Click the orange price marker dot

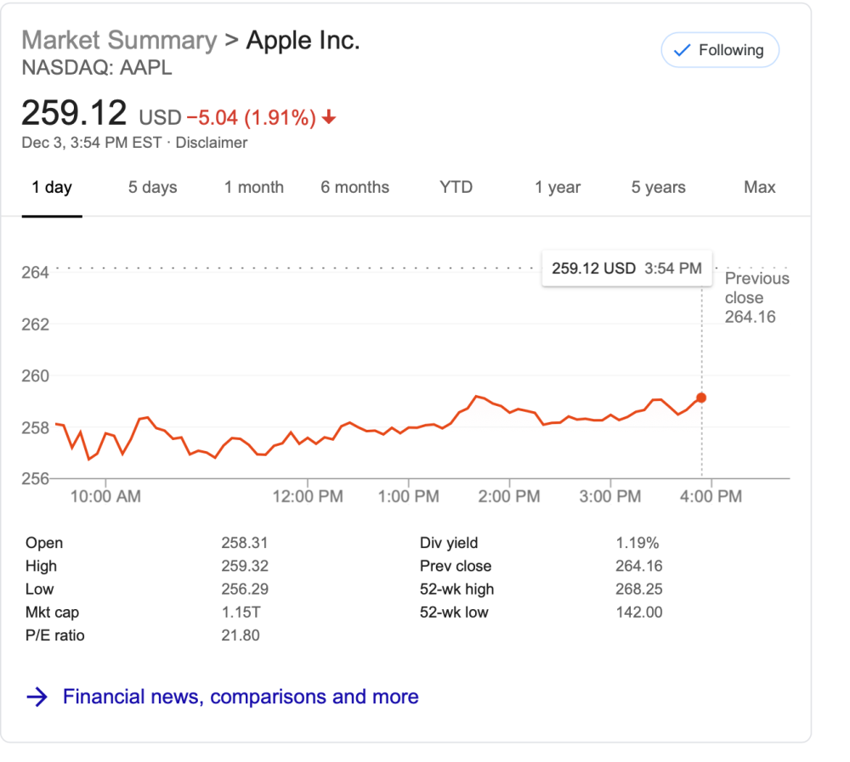701,398
